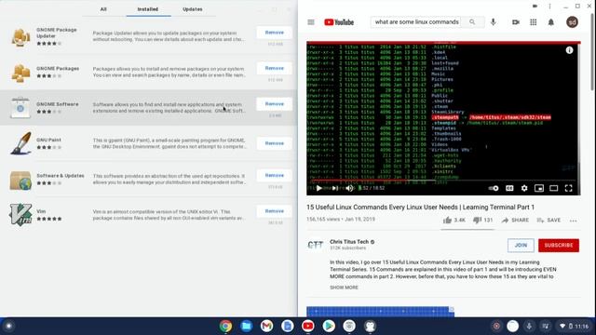The image size is (596, 335).
Task: Expand description with SHOW MORE
Action: tap(344, 288)
